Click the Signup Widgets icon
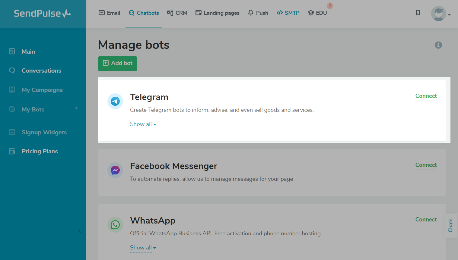The width and height of the screenshot is (458, 260). (12, 132)
